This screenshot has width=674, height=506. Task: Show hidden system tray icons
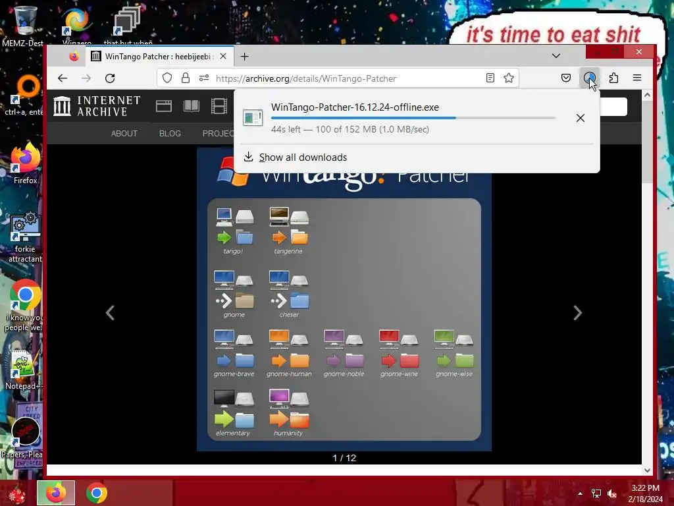coord(580,493)
